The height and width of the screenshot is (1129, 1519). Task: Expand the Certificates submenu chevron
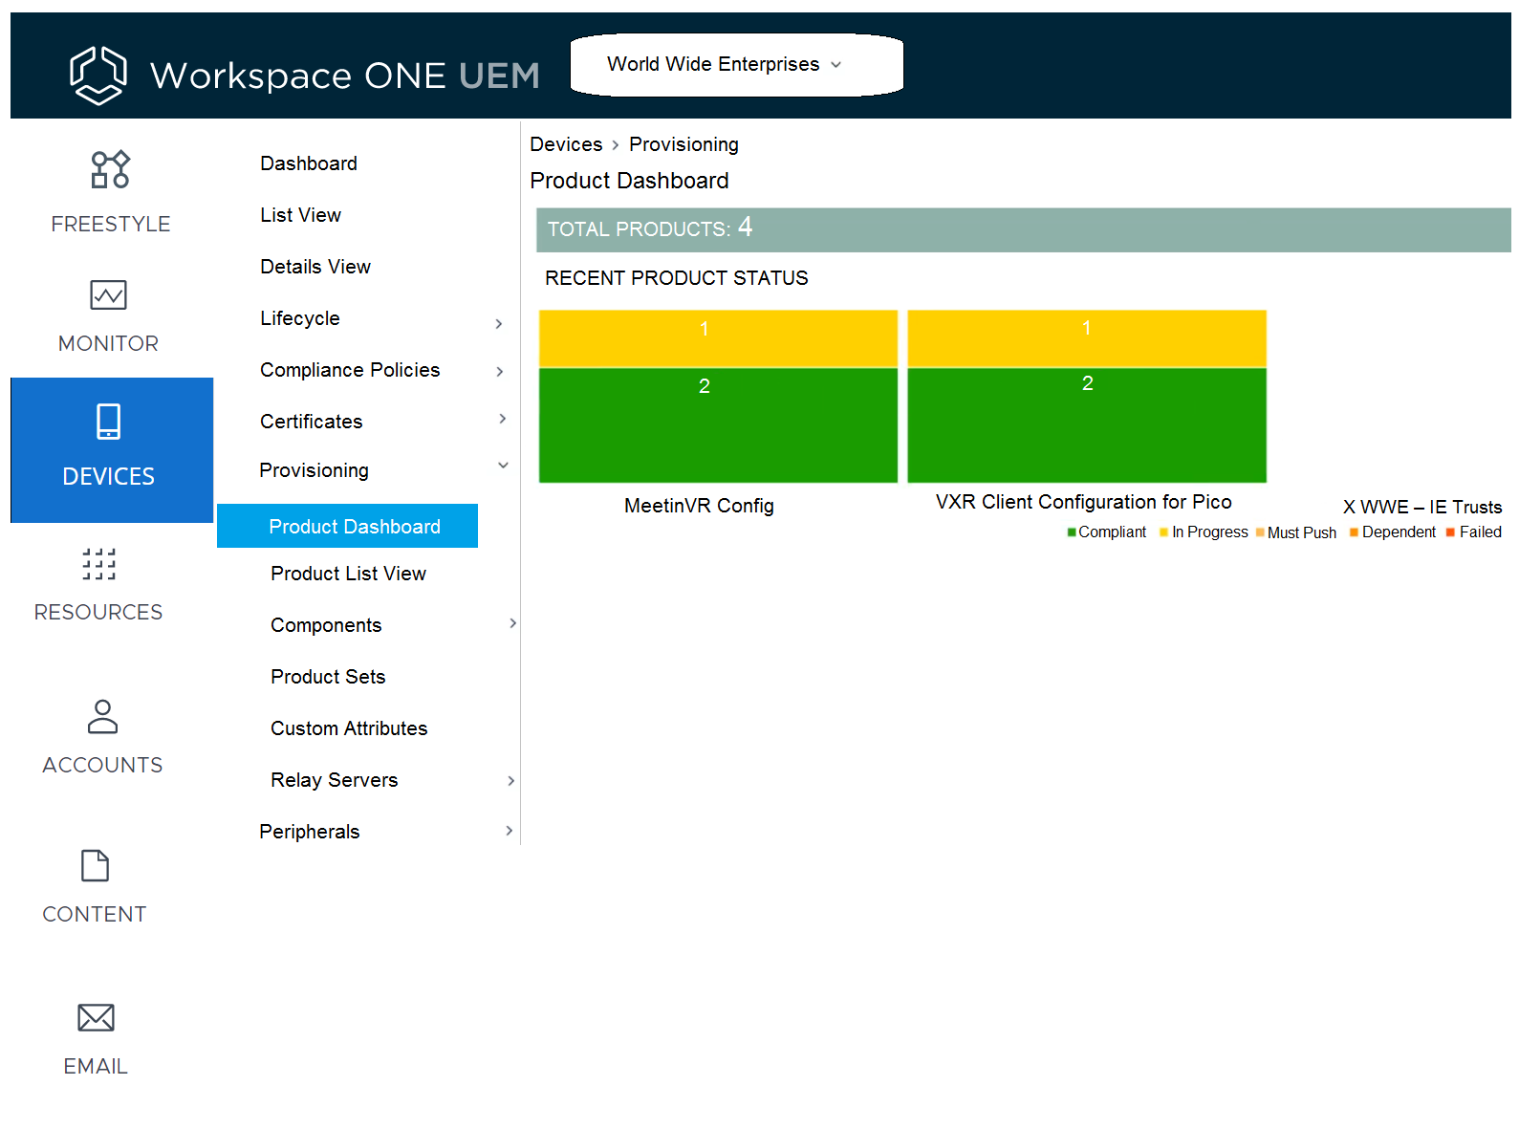click(x=502, y=419)
